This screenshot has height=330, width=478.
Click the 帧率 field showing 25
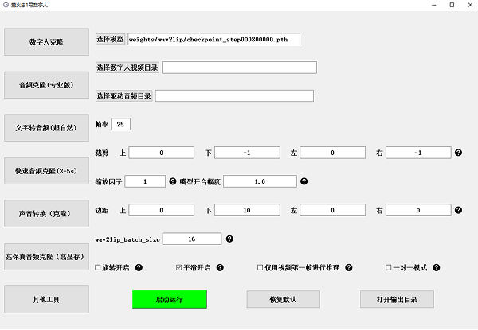121,124
